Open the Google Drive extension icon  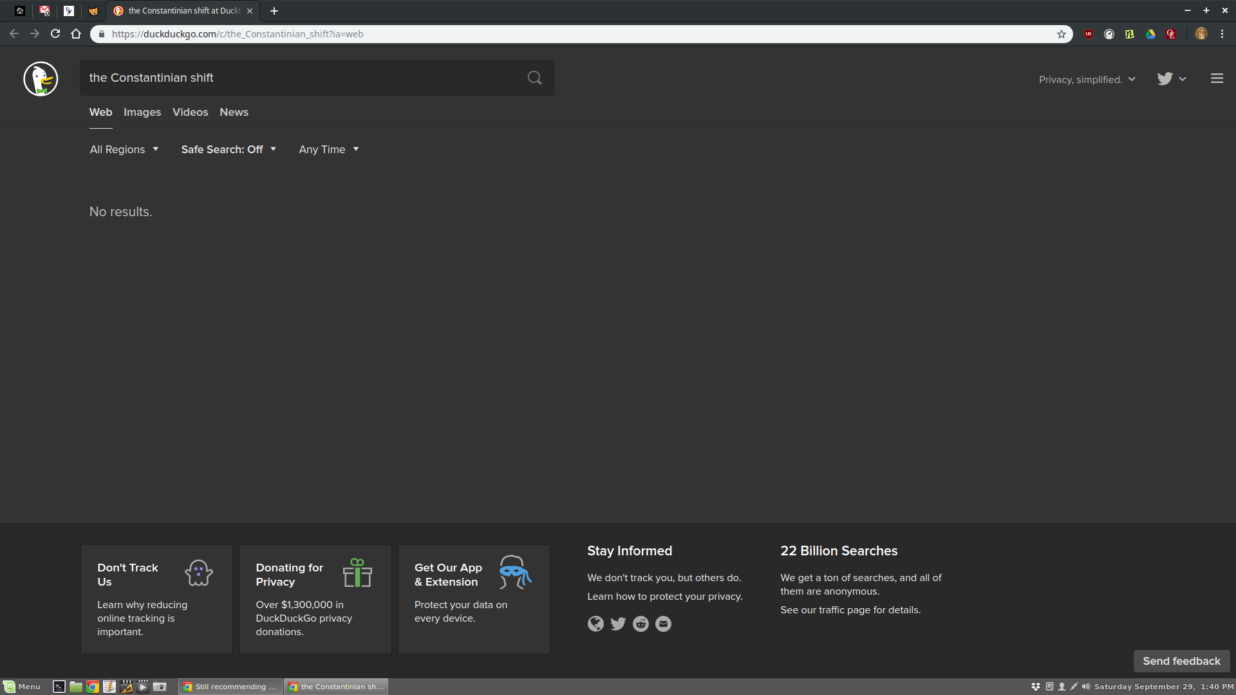click(1150, 34)
